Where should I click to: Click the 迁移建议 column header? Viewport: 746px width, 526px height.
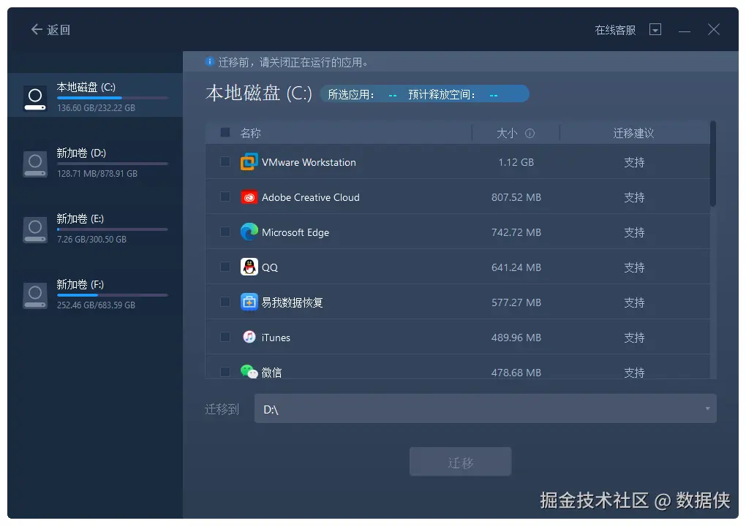click(633, 133)
